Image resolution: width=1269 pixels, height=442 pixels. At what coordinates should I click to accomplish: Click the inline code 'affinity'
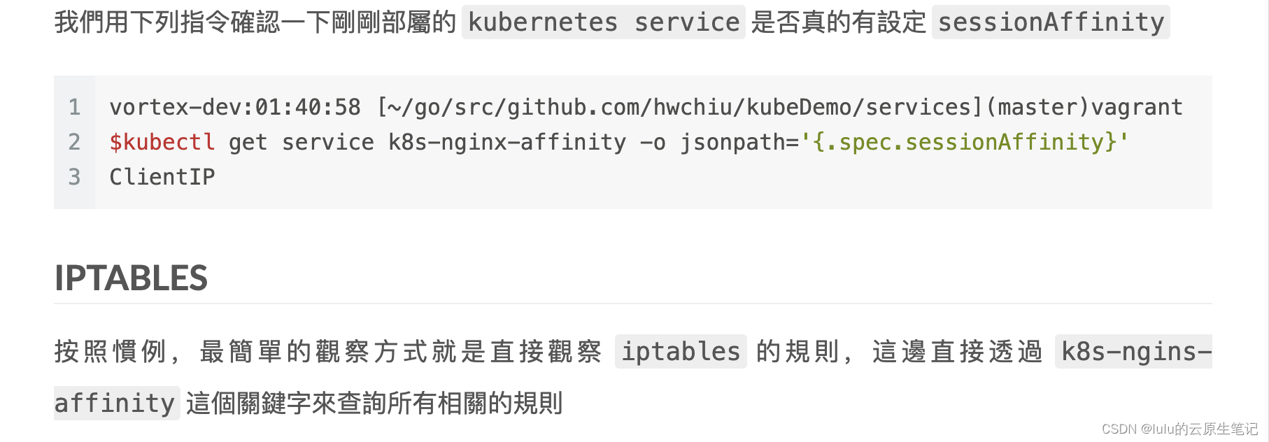116,403
